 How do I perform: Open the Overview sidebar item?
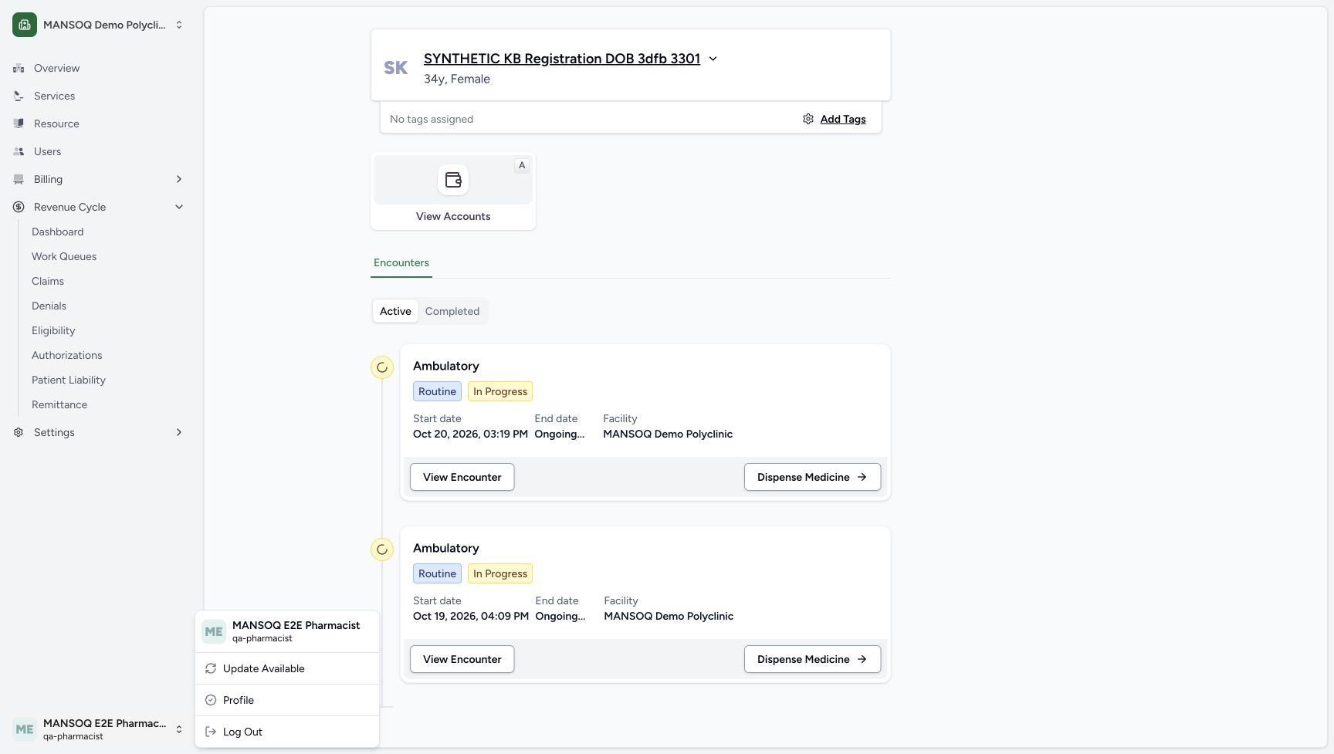tap(98, 68)
